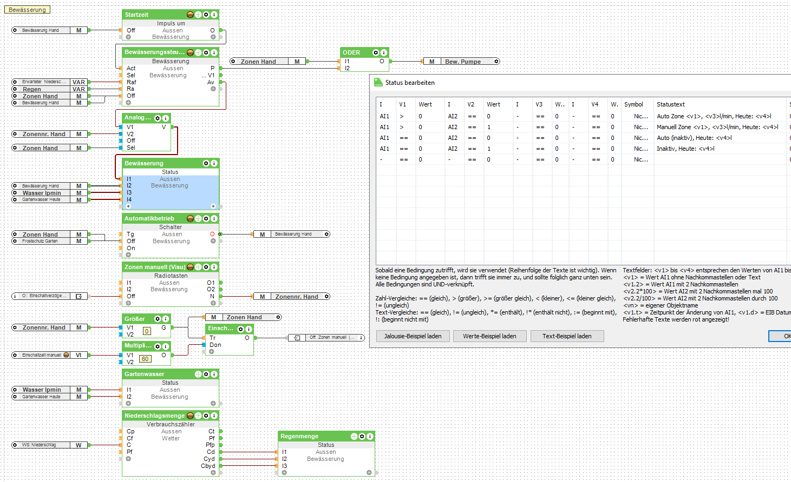Open gear settings on Regenmenge block
Screen dimensions: 791x482
point(362,436)
